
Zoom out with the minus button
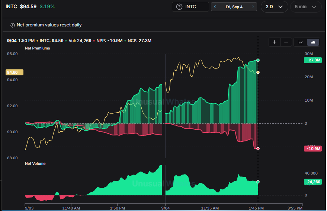286,42
